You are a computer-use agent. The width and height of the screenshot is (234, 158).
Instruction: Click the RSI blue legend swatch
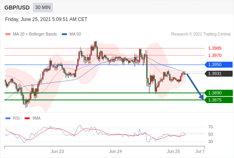8,118
